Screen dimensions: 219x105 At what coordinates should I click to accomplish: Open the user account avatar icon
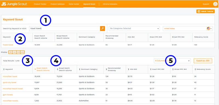(x=215, y=4)
